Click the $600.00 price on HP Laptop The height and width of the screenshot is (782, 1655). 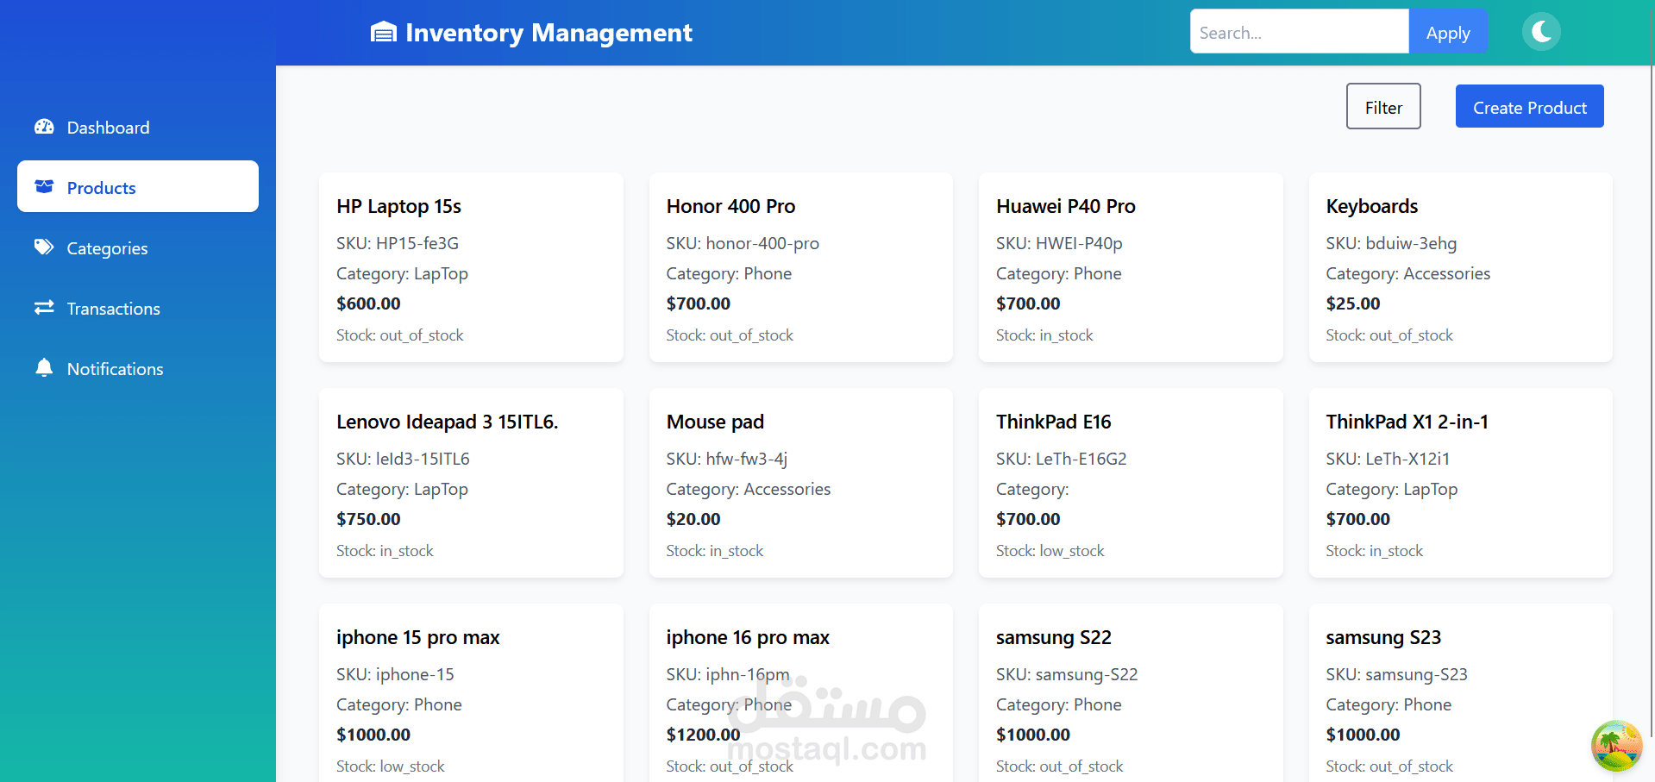[x=368, y=303]
